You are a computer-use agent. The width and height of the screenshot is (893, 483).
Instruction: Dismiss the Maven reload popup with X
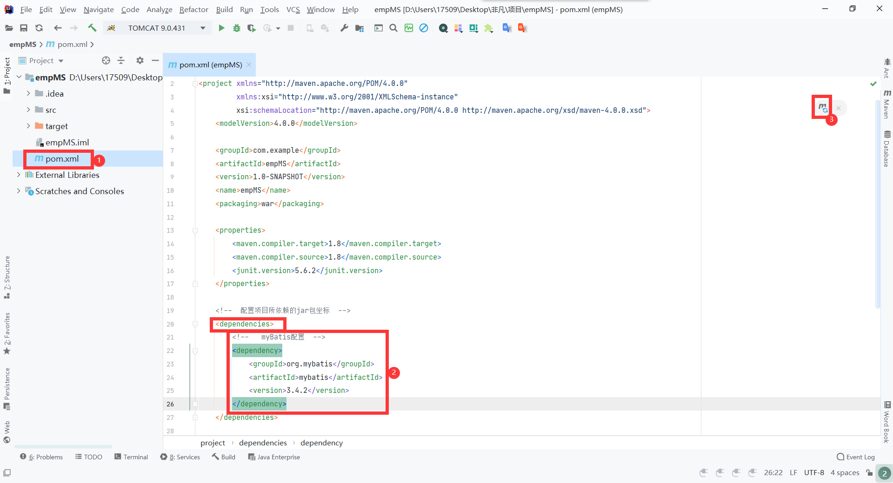839,108
